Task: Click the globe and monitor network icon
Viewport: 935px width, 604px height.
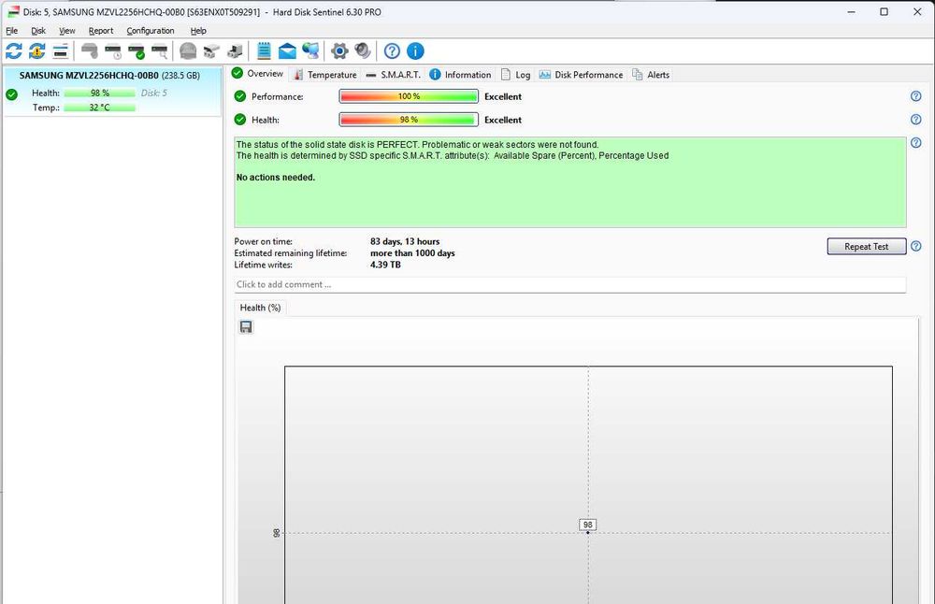Action: coord(310,51)
